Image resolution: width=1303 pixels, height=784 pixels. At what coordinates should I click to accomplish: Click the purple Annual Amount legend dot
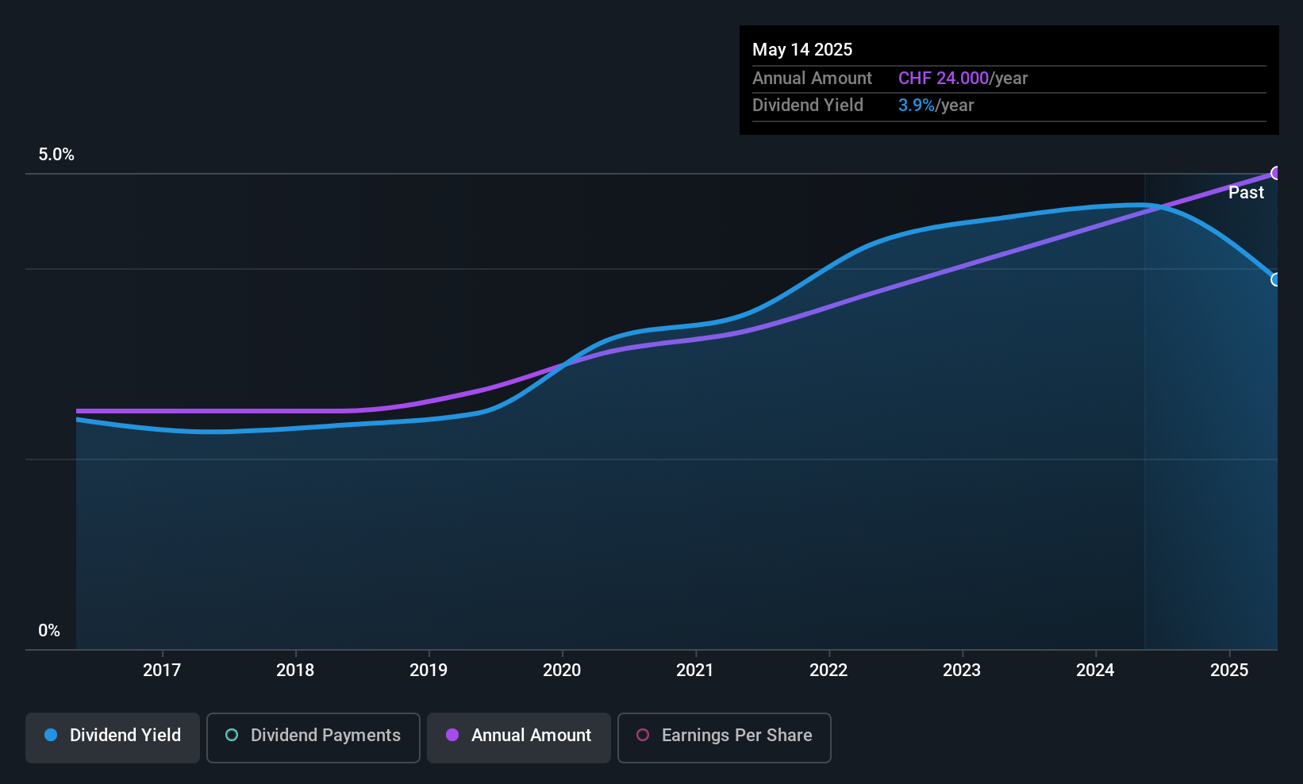[452, 735]
